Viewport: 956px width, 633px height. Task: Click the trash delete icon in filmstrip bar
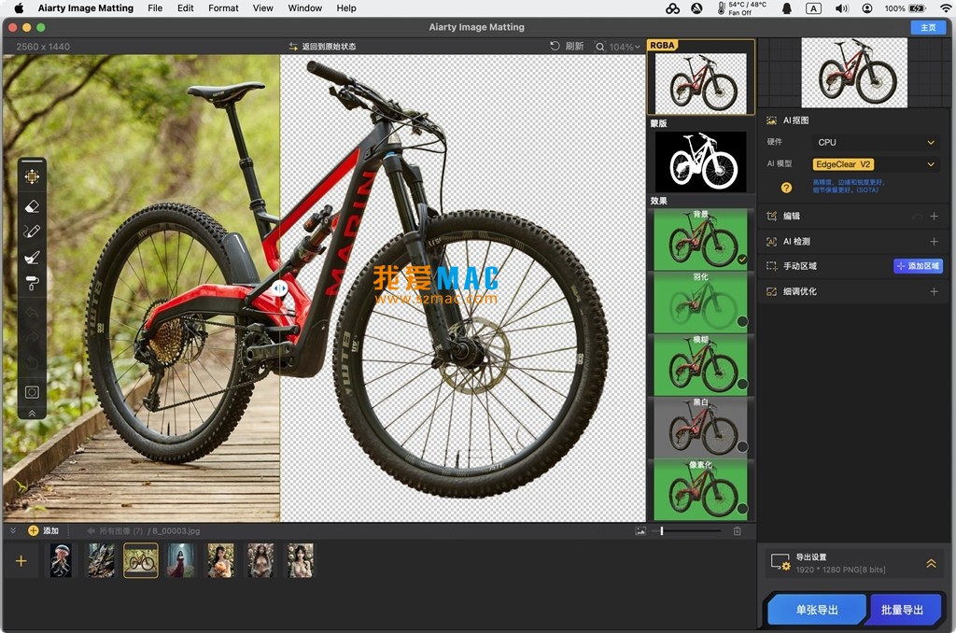click(737, 531)
